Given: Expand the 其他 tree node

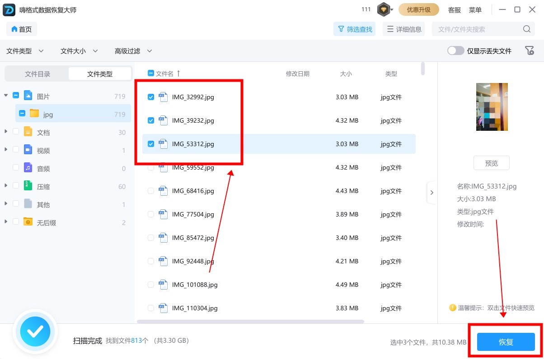Looking at the screenshot, I should pos(6,203).
